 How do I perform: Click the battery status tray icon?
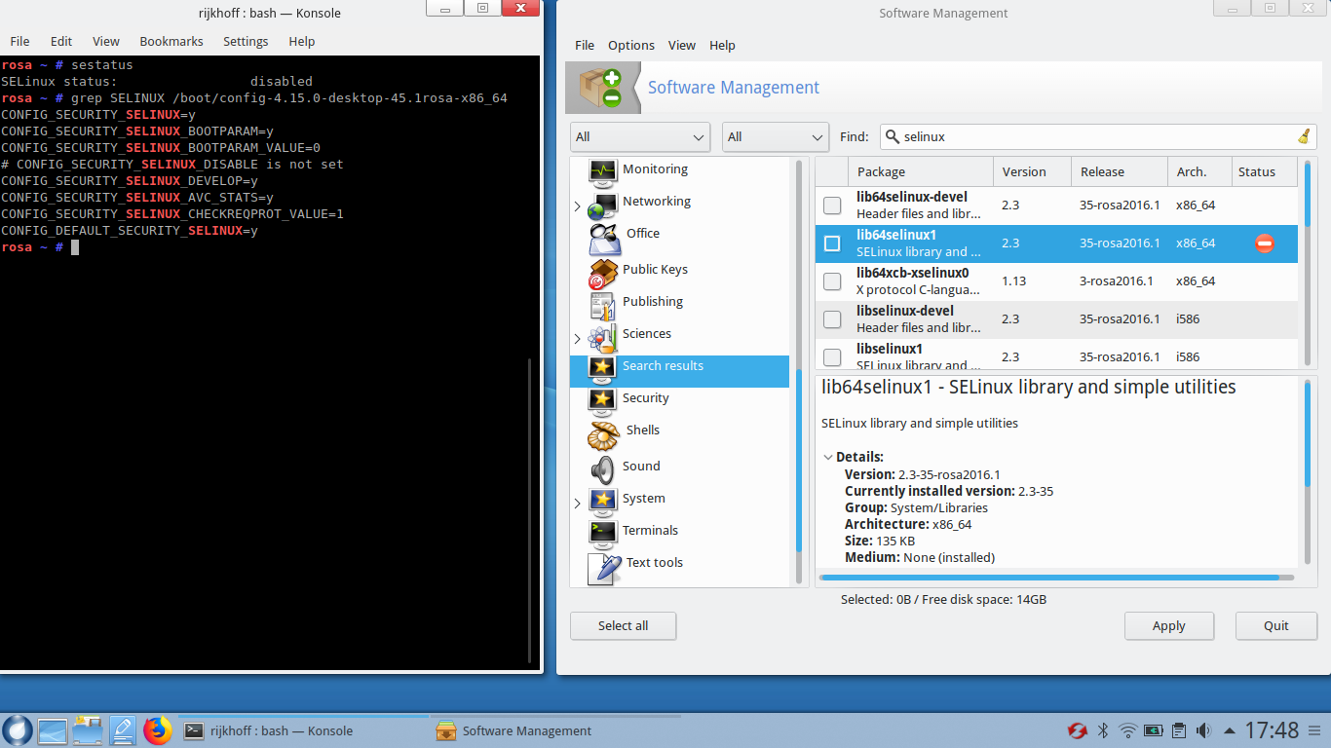click(1154, 730)
